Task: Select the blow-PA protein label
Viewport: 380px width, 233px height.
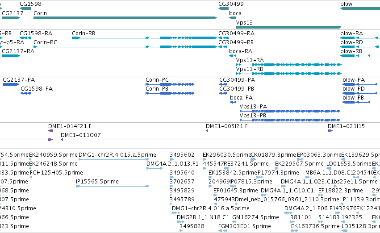Action: click(354, 80)
